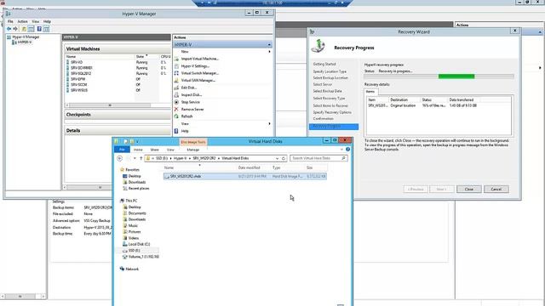Open Help menu in Hyper-V Manager
This screenshot has width=545, height=306.
[x=47, y=21]
